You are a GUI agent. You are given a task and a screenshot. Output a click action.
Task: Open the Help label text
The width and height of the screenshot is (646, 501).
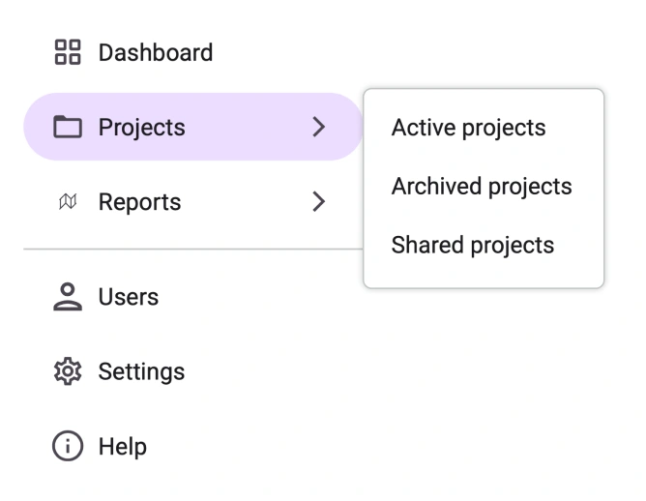coord(123,447)
